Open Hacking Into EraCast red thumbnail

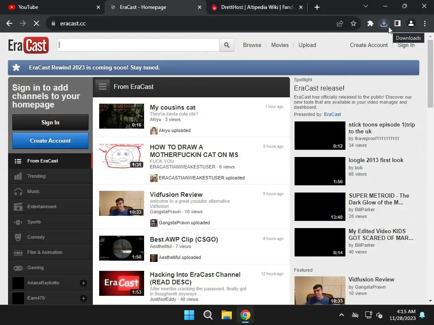click(x=122, y=283)
